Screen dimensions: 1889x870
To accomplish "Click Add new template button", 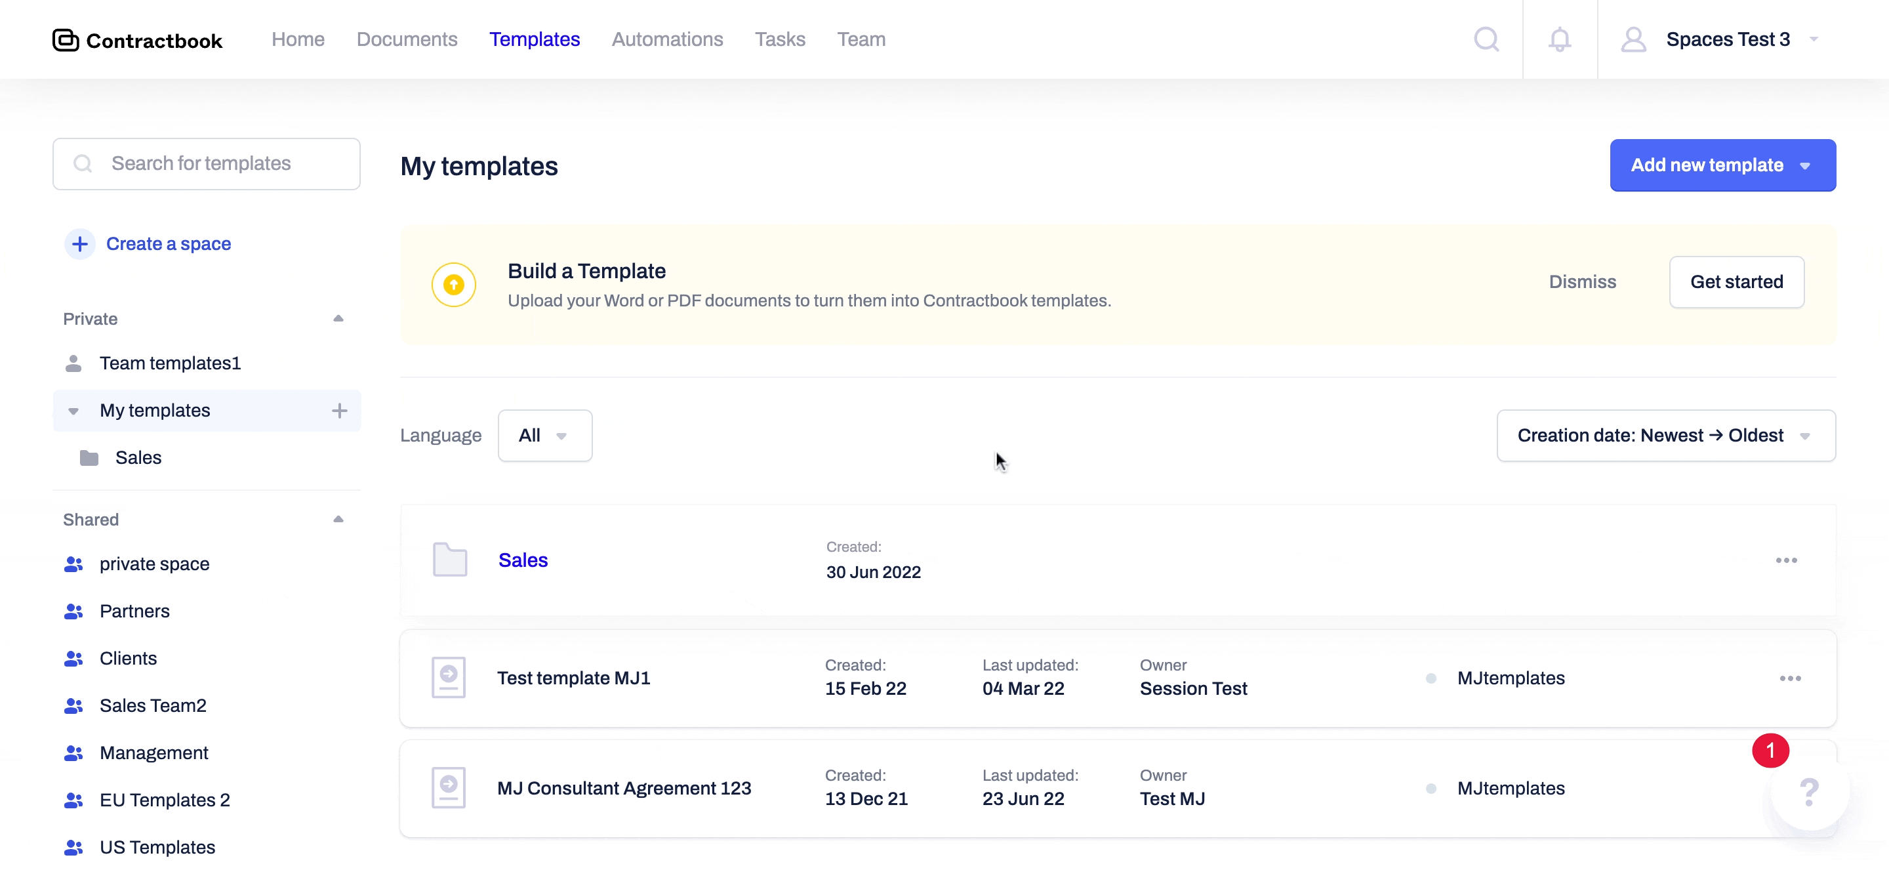I will [x=1722, y=165].
